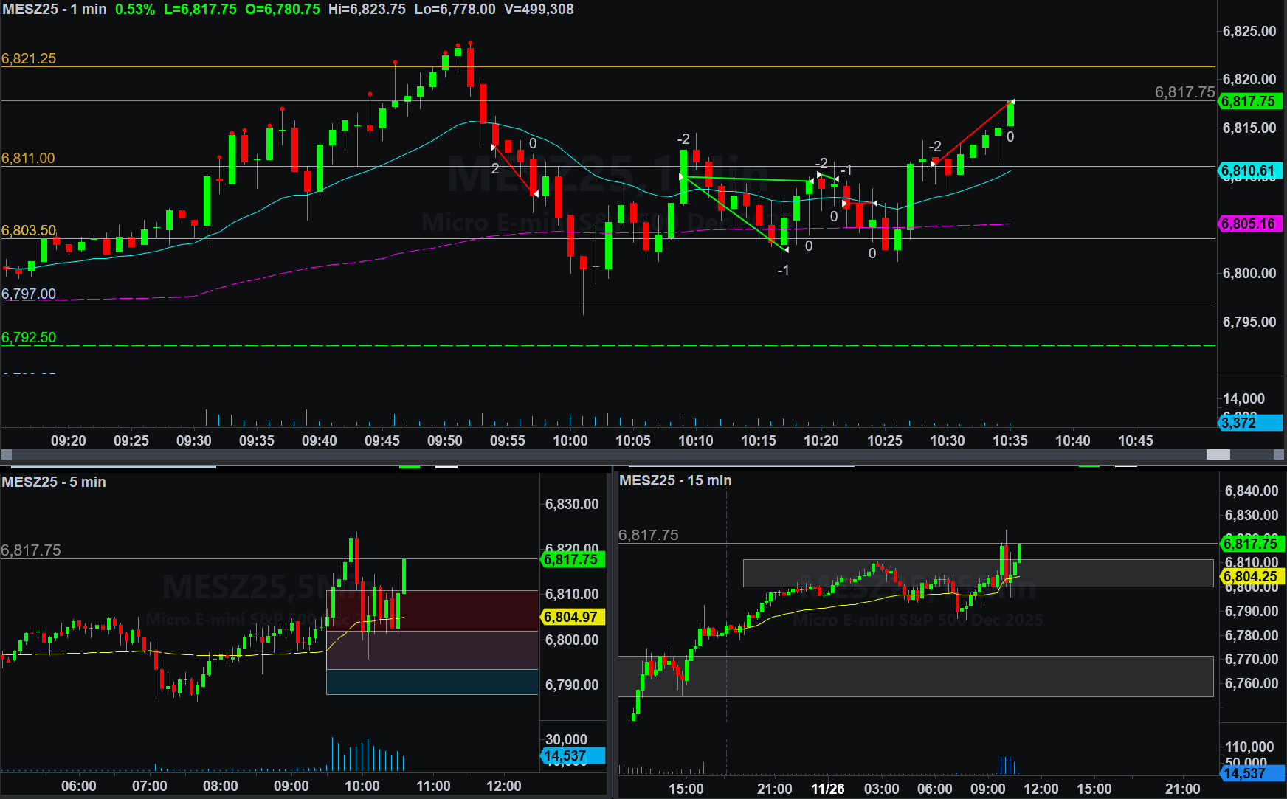Click left end button of the chart scrollbar
This screenshot has height=799, width=1287.
tap(7, 454)
